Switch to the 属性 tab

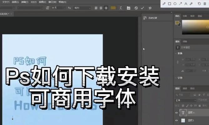click(177, 42)
